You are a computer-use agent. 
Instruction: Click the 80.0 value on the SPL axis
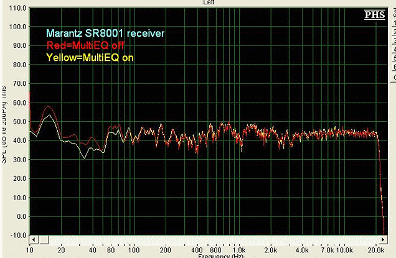pyautogui.click(x=19, y=65)
